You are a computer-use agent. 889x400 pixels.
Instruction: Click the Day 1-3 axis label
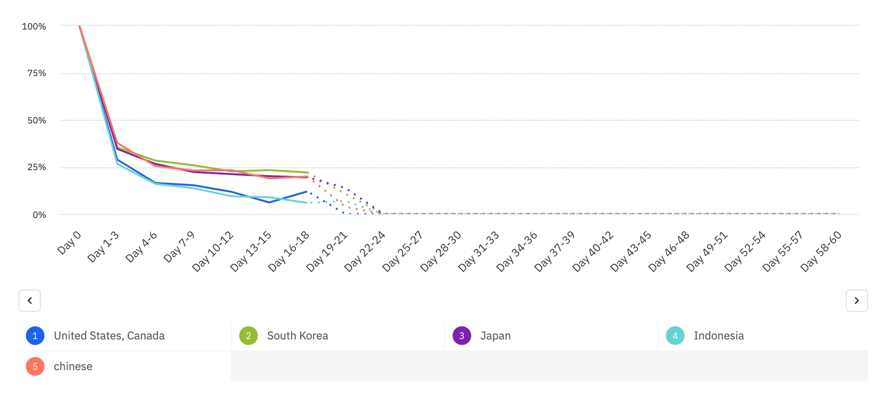(103, 247)
